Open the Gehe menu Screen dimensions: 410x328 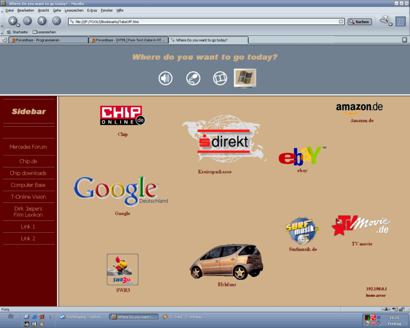[x=57, y=10]
